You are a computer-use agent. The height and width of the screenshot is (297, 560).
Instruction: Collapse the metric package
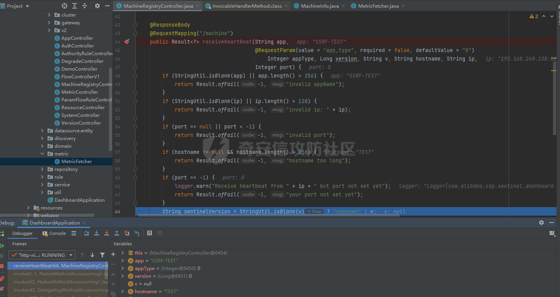click(x=42, y=154)
